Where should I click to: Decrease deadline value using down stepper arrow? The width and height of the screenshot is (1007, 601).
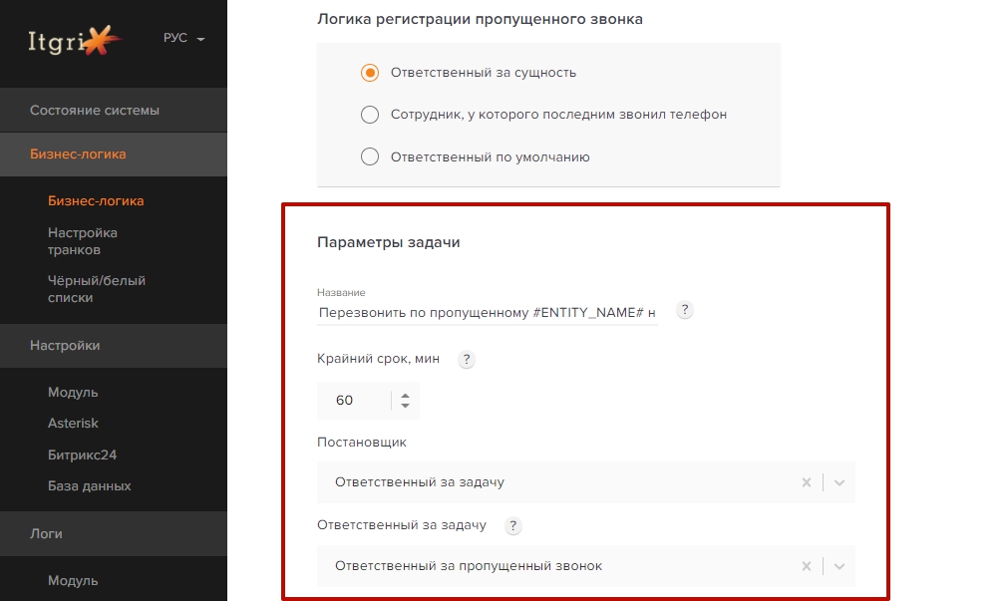pyautogui.click(x=405, y=405)
